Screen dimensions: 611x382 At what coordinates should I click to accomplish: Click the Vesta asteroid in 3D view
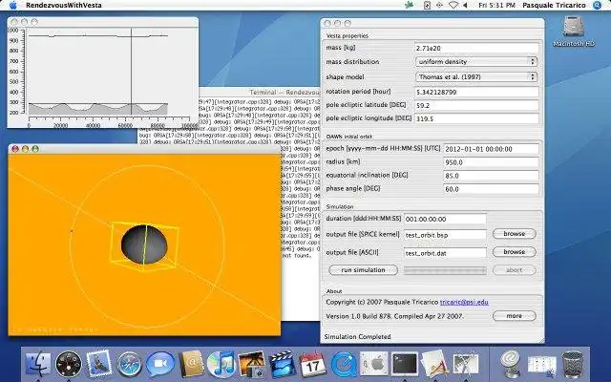[x=144, y=244]
